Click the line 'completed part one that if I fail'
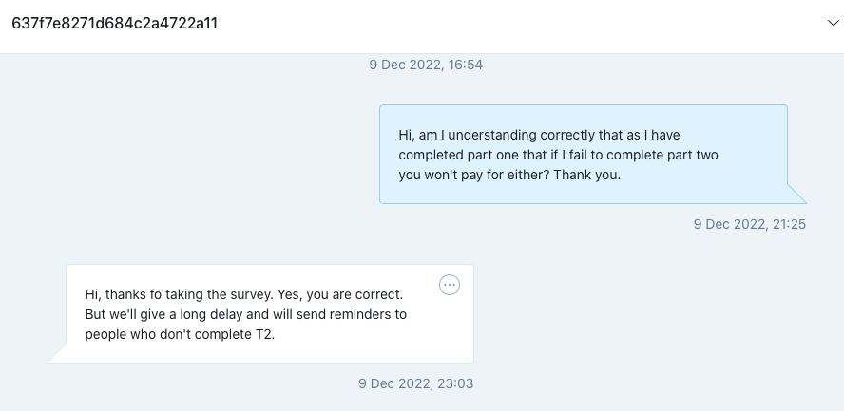 click(x=559, y=155)
